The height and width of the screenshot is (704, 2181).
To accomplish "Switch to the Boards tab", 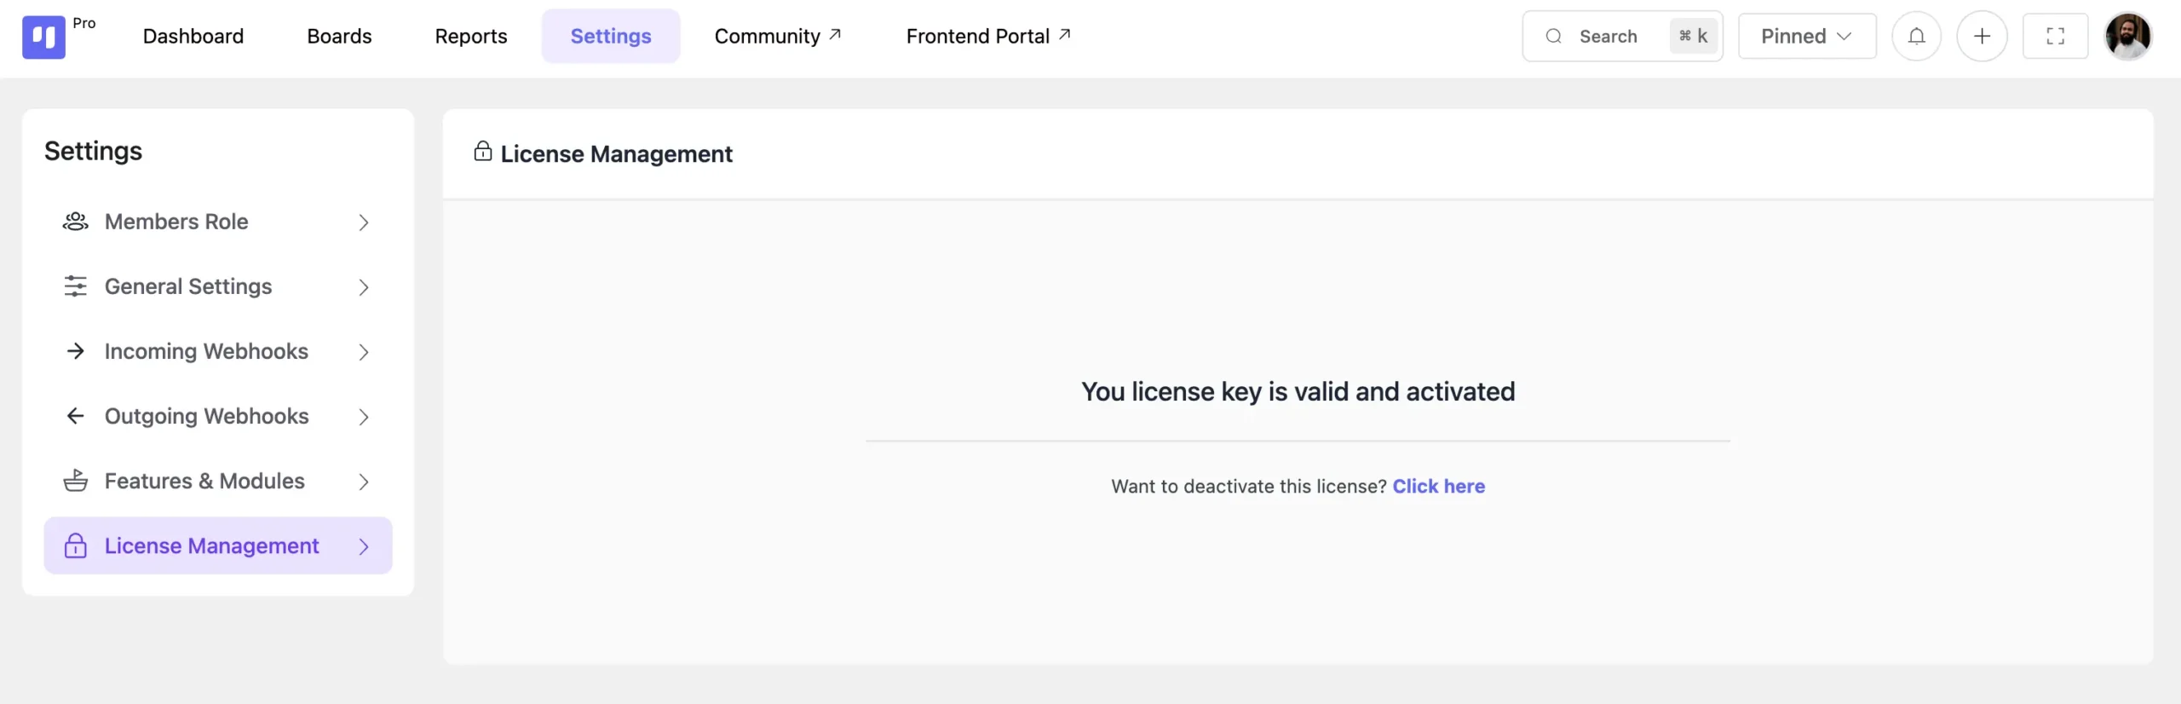I will click(339, 37).
